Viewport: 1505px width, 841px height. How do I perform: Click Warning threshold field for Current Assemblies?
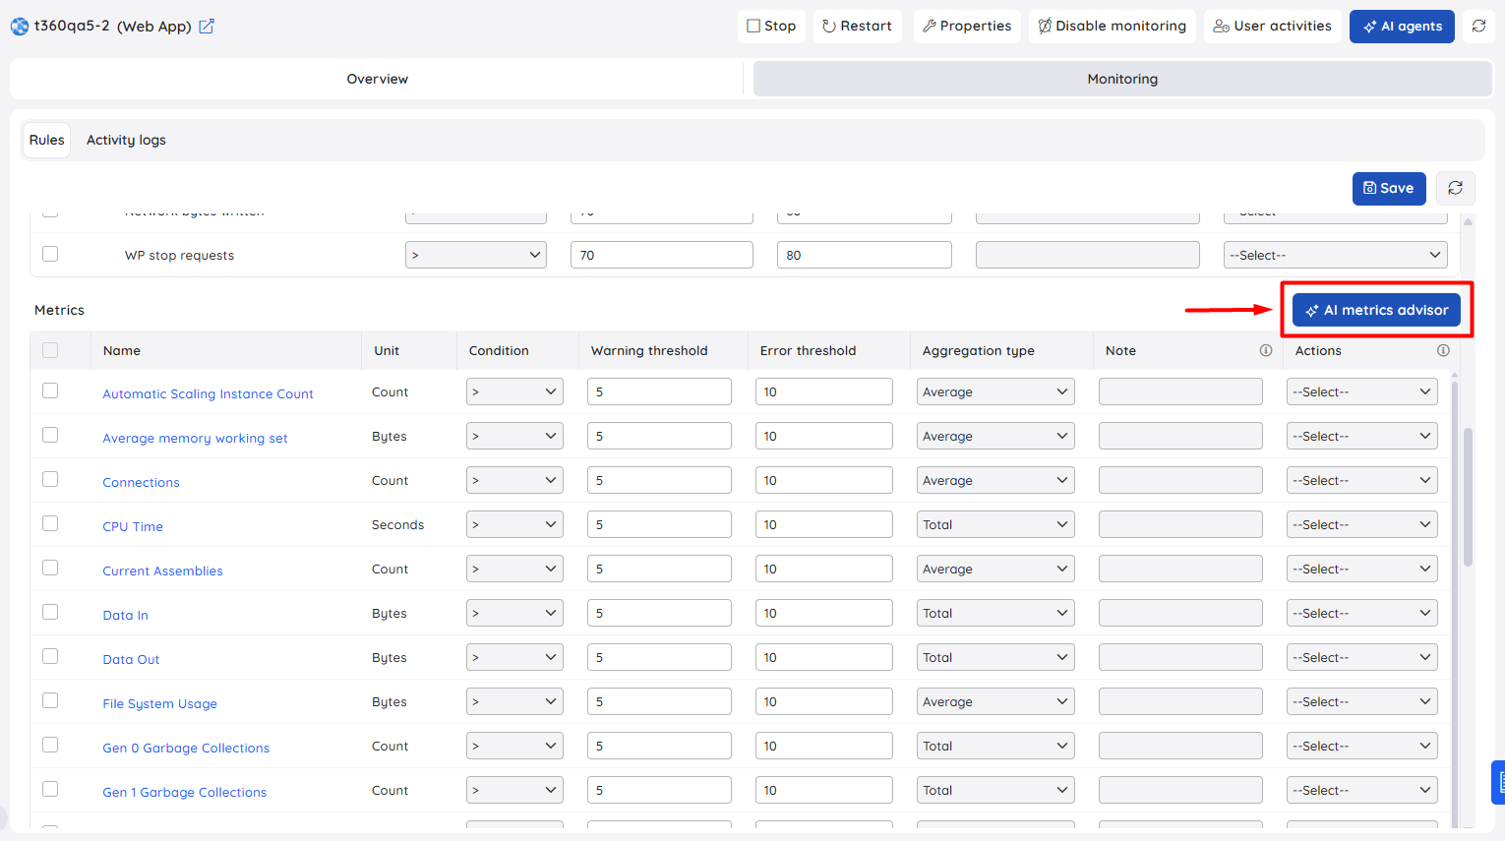[659, 569]
